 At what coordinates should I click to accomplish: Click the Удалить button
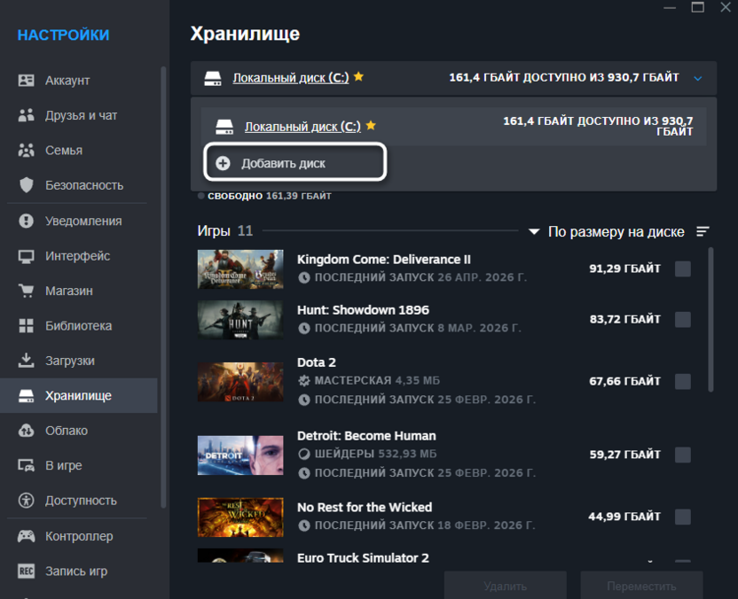click(506, 586)
